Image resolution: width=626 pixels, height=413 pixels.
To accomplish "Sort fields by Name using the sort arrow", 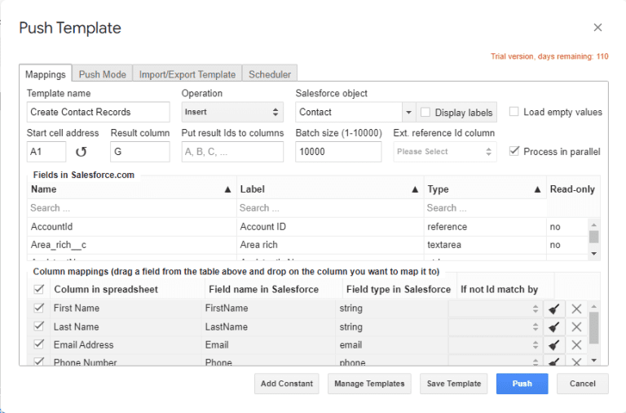I will click(227, 189).
